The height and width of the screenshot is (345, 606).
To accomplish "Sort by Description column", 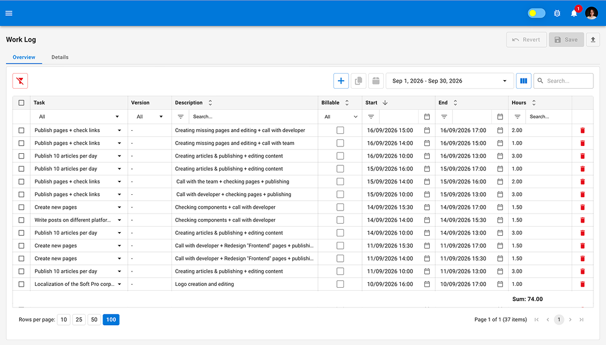I will coord(210,103).
